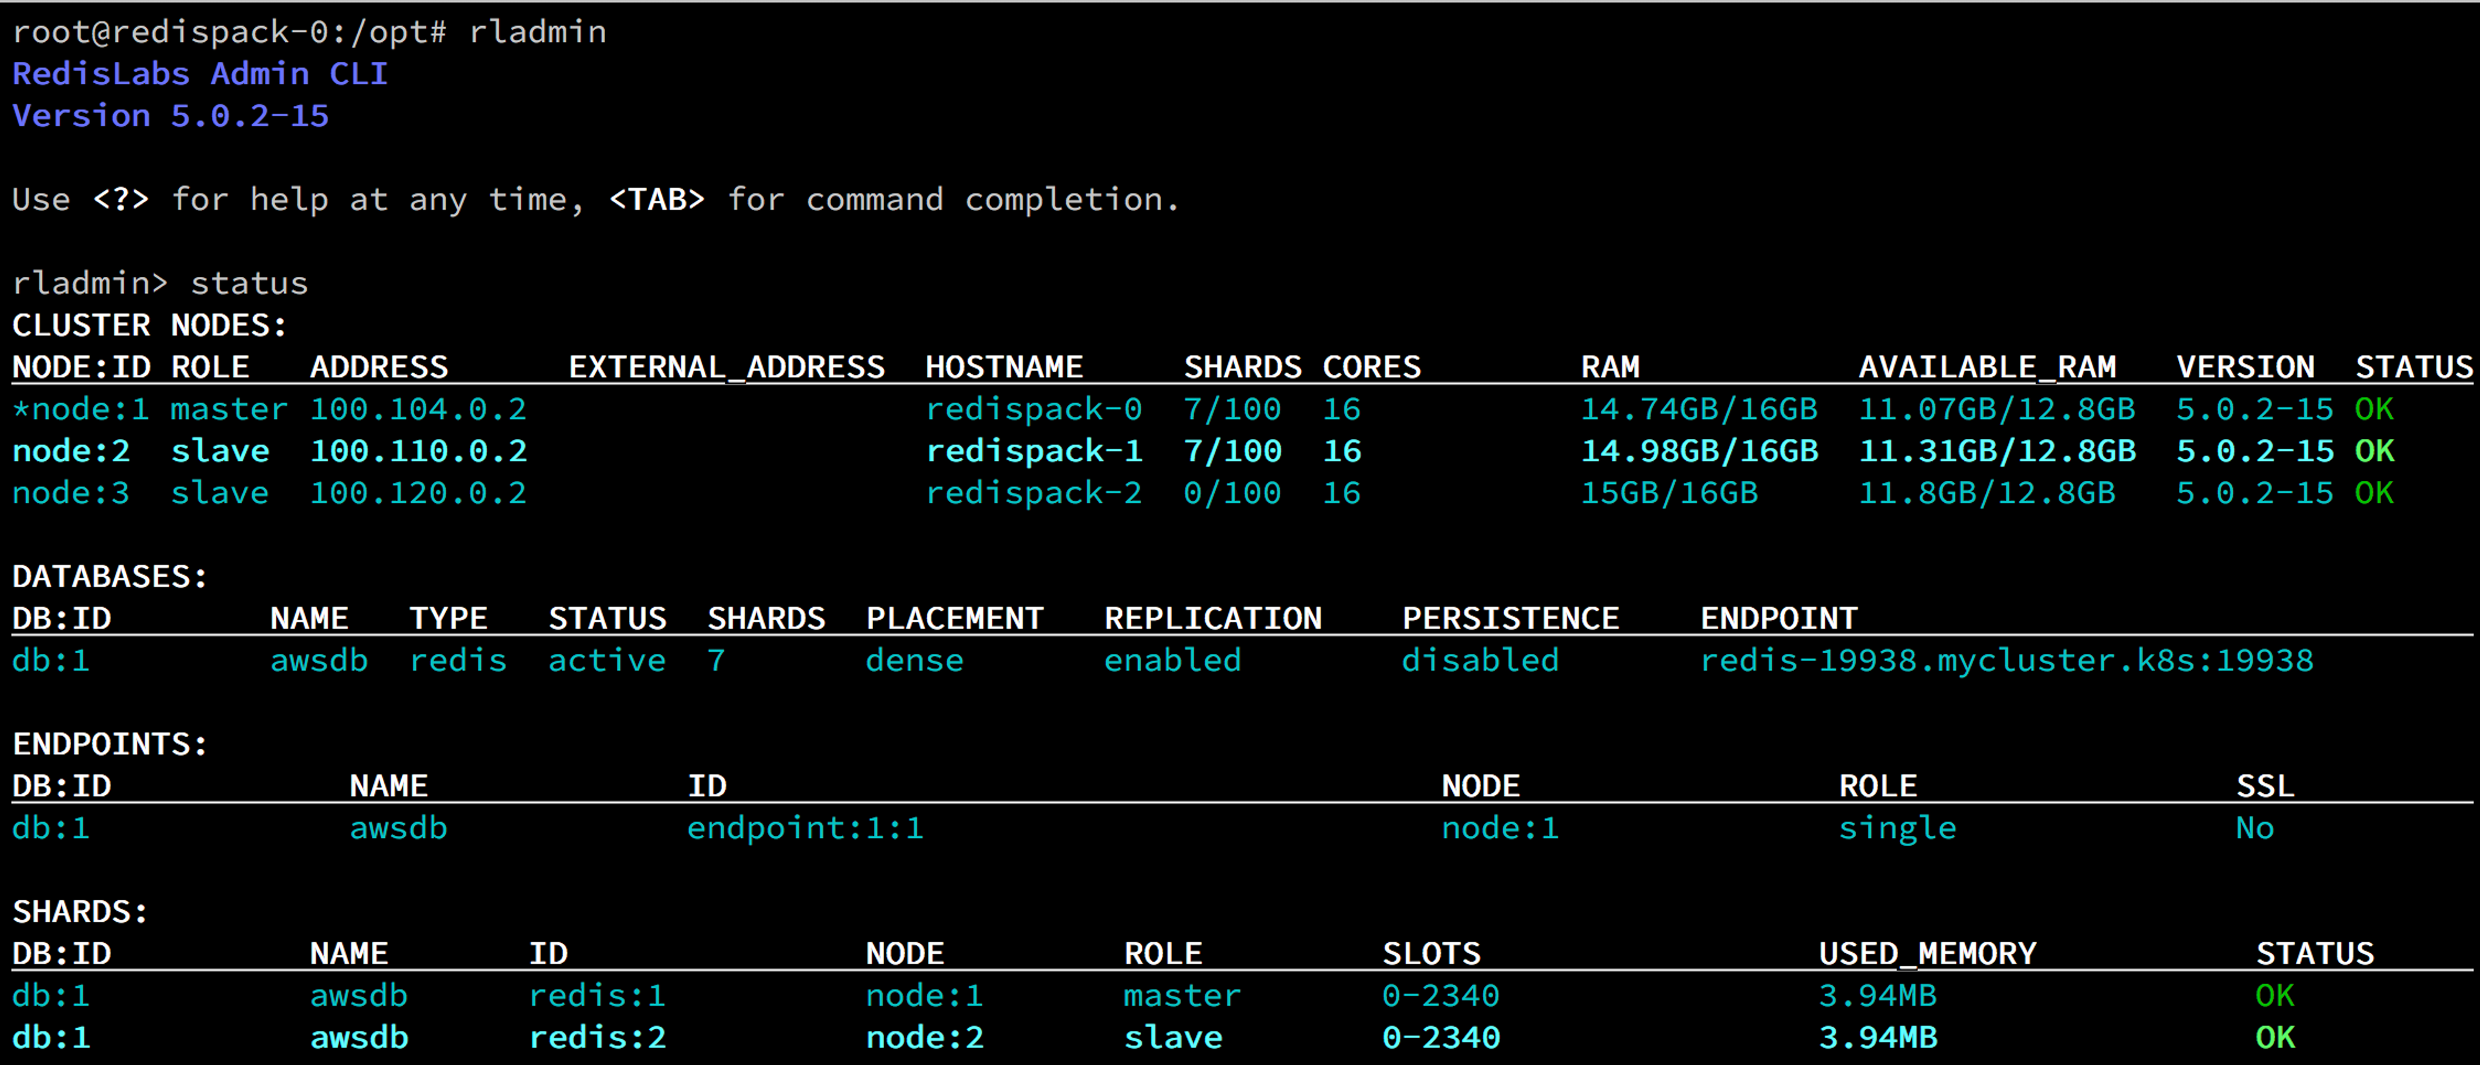Click the redis:2 shard ID
This screenshot has height=1065, width=2480.
pyautogui.click(x=597, y=1038)
